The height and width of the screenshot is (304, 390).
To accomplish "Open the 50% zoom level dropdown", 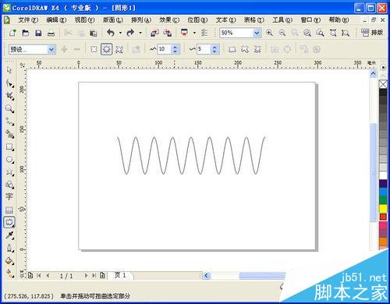I will (257, 33).
